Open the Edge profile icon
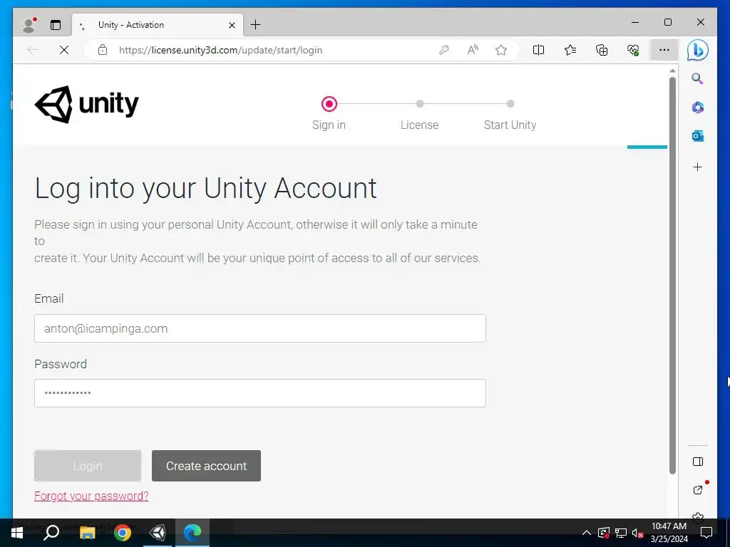This screenshot has height=547, width=730. tap(29, 25)
